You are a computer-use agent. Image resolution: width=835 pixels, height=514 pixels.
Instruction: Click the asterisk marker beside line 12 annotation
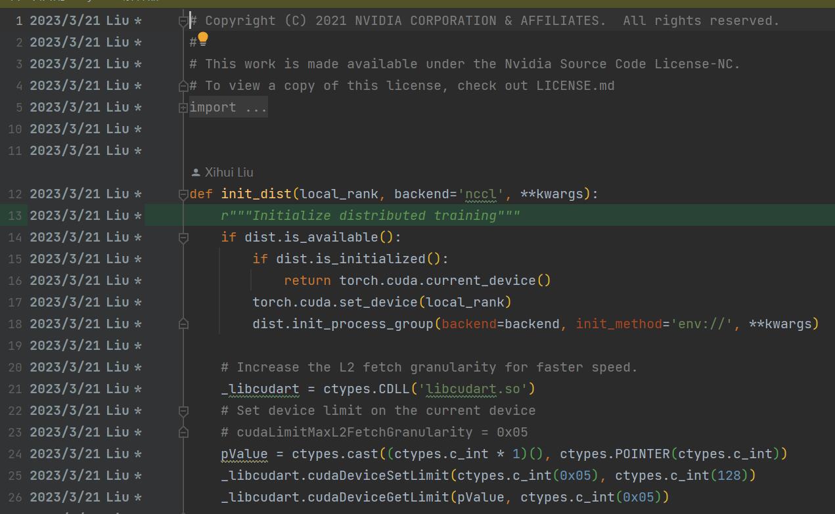139,194
